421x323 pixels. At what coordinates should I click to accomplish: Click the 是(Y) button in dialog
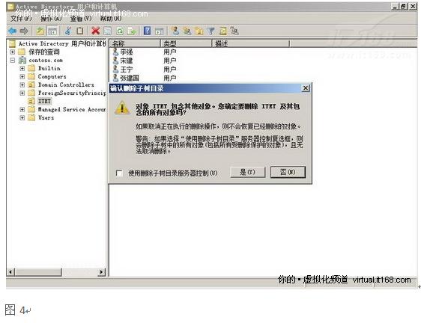(x=247, y=172)
